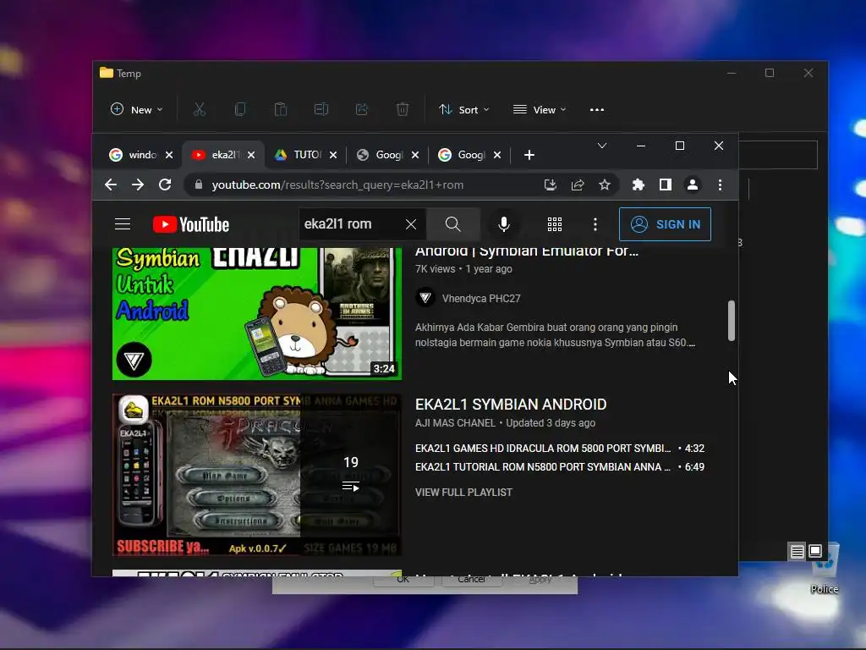866x650 pixels.
Task: Open Sort dropdown in Temp window
Action: coord(464,109)
